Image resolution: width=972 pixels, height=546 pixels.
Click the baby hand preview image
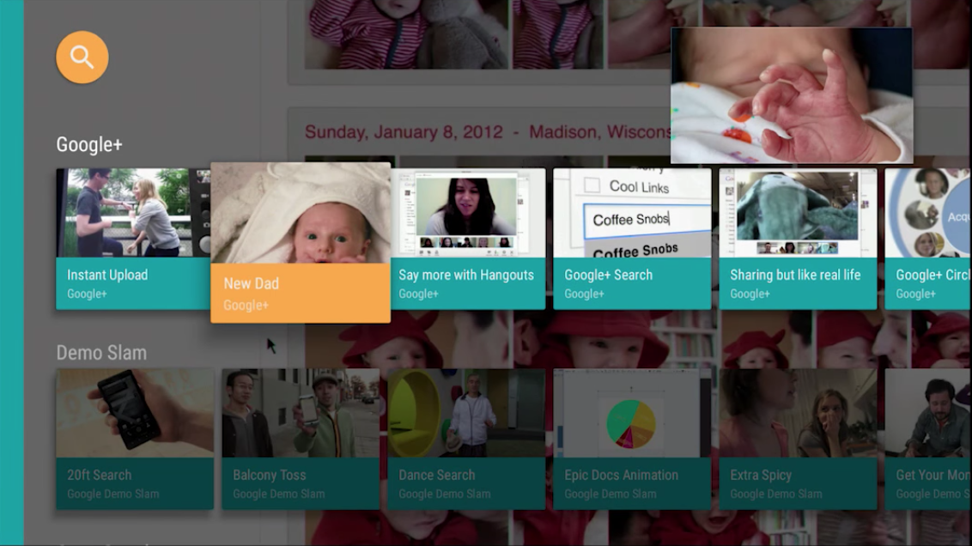coord(792,95)
